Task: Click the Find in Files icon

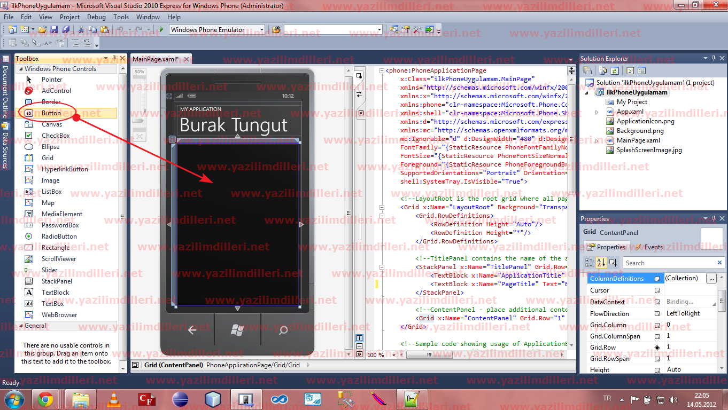Action: coord(276,30)
